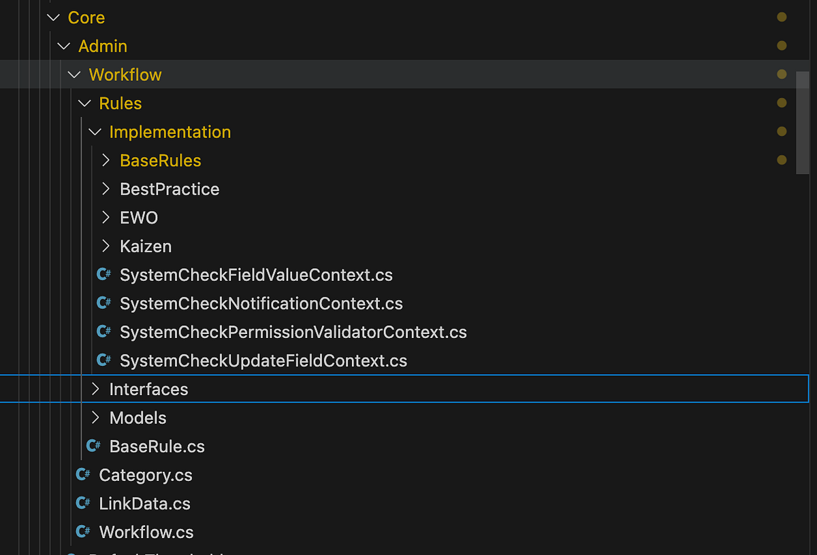Screen dimensions: 817x555
Task: Click the C# icon next to BaseRule.cs
Action: pyautogui.click(x=93, y=445)
